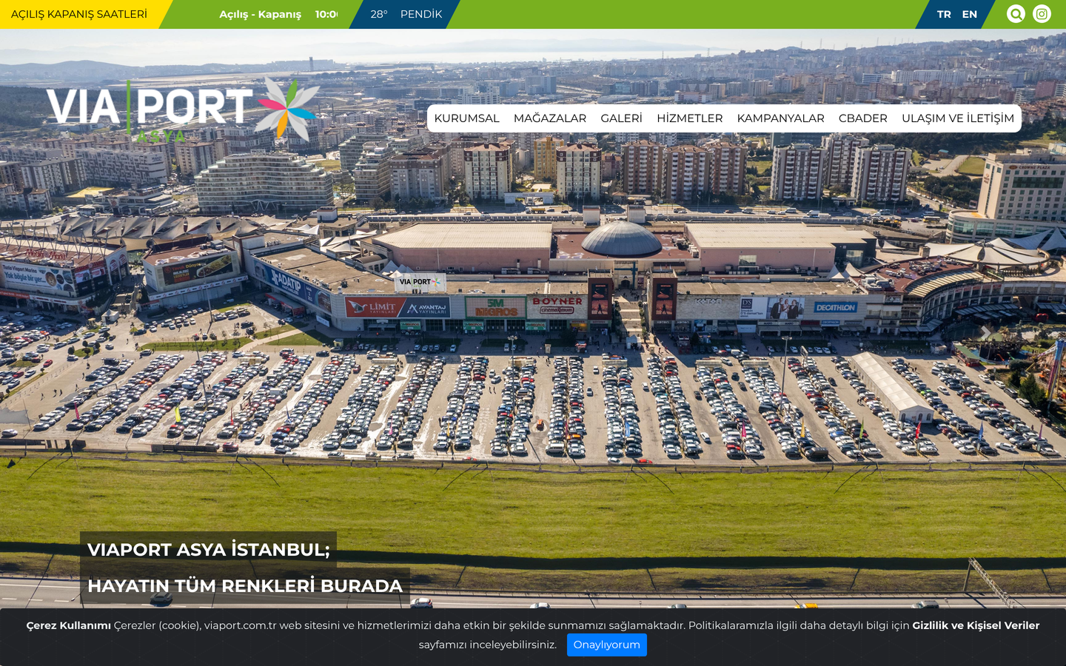
Task: Select the CBADER menu item
Action: pos(863,118)
